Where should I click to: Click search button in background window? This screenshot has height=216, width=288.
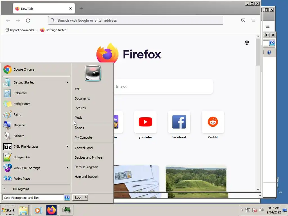(x=272, y=43)
